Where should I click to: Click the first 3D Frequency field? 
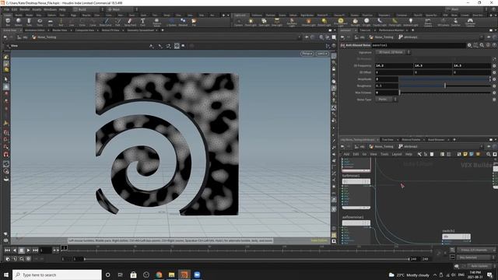click(394, 65)
